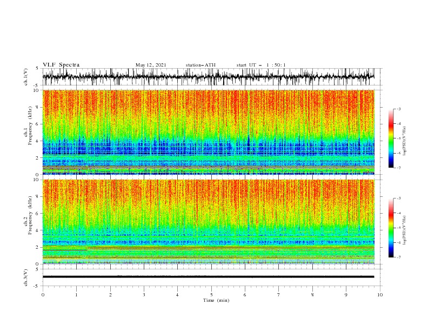Click the "-3" label on upper colorbar
This screenshot has height=331, width=428.
click(398, 109)
